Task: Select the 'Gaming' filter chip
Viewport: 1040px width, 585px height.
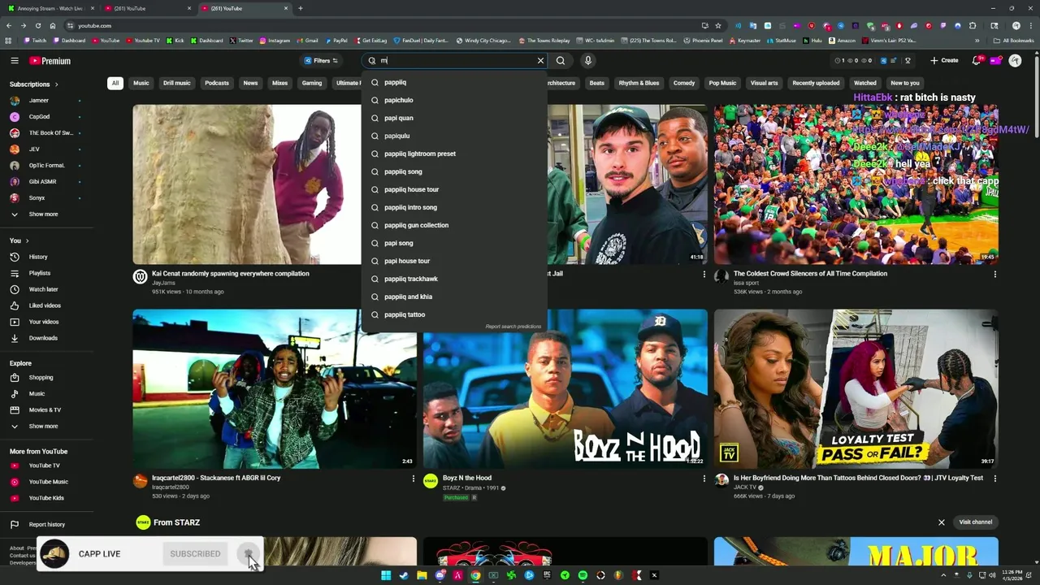Action: (x=312, y=83)
